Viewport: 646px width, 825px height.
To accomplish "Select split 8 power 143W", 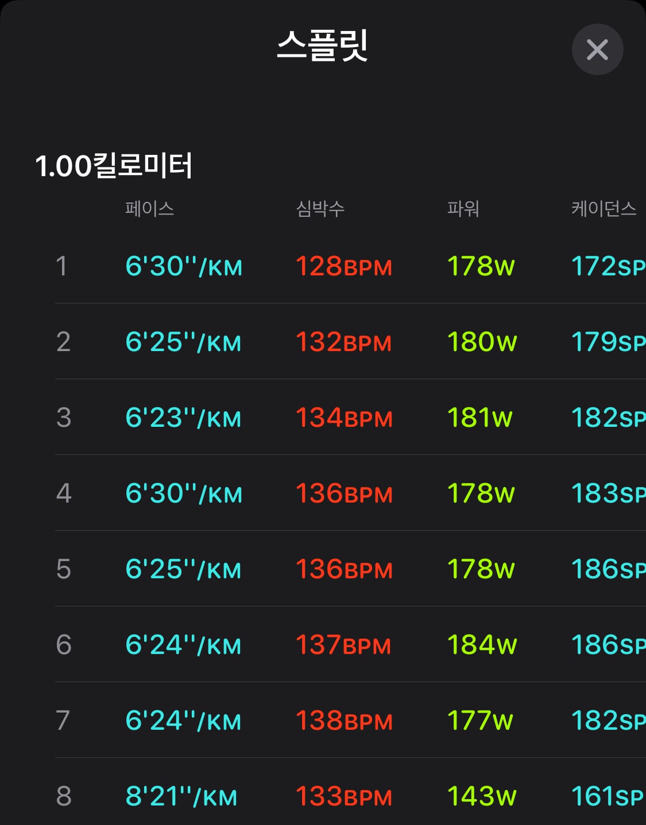I will (x=482, y=796).
